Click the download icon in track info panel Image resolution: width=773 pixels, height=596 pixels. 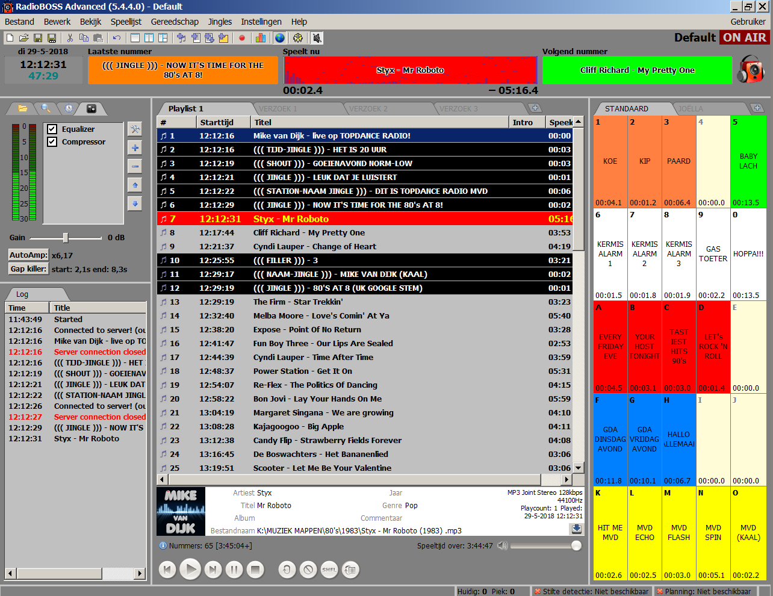(576, 529)
